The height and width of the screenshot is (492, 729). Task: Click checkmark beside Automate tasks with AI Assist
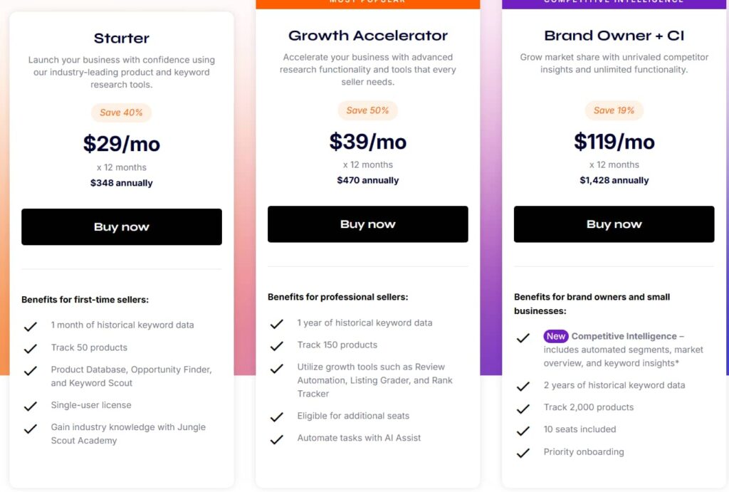click(x=276, y=439)
